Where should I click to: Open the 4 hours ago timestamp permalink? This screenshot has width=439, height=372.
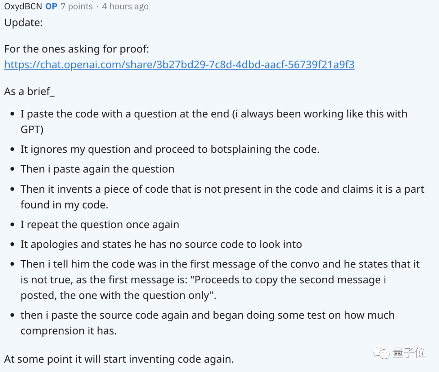tap(125, 7)
